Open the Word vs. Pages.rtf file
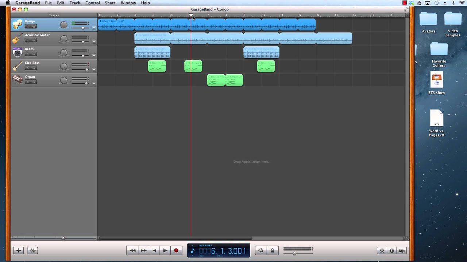This screenshot has width=467, height=262. pos(437,123)
